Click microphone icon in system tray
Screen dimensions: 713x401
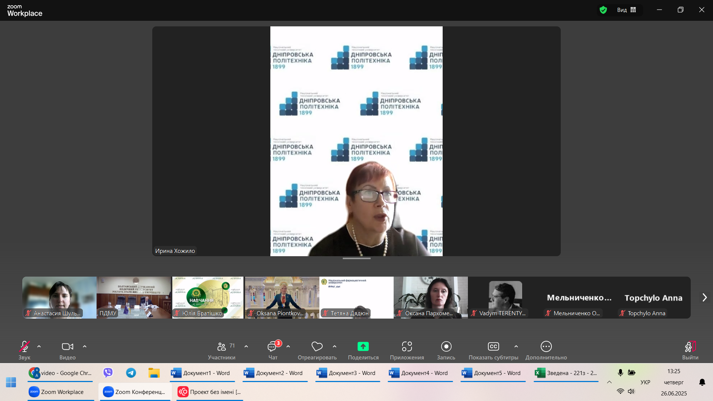(x=620, y=372)
